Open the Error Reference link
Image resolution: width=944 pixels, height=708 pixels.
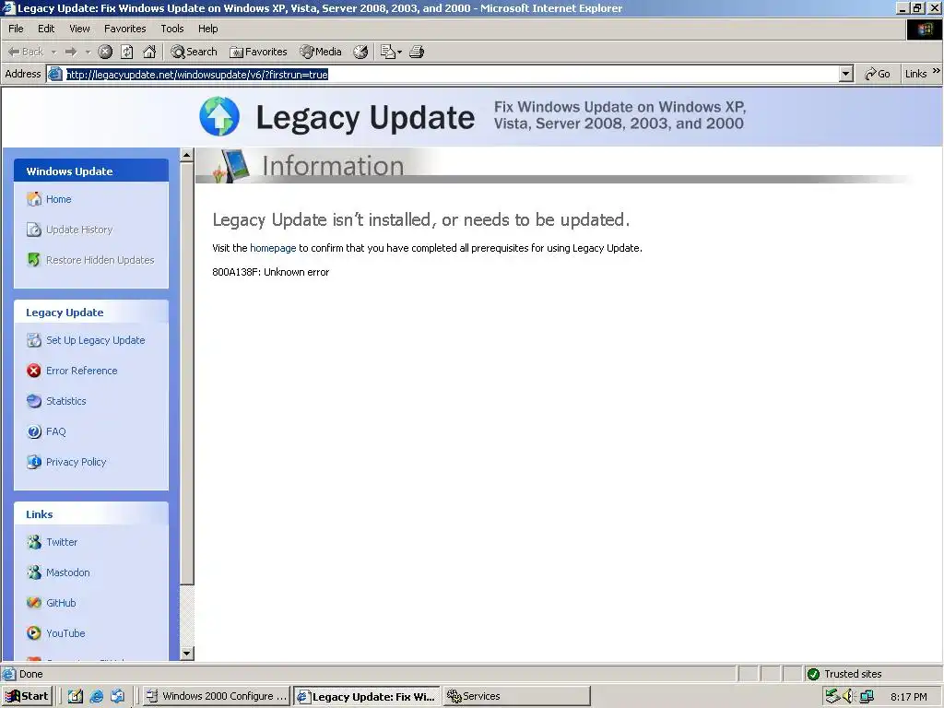[81, 371]
